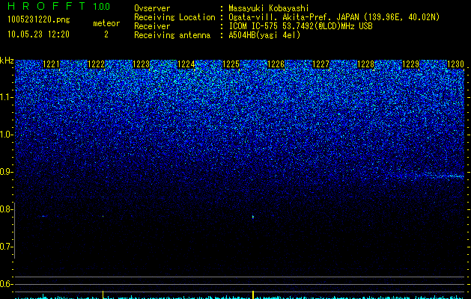Image resolution: width=471 pixels, height=299 pixels.
Task: Click observer name Masayuki Kobayashi
Action: click(269, 8)
